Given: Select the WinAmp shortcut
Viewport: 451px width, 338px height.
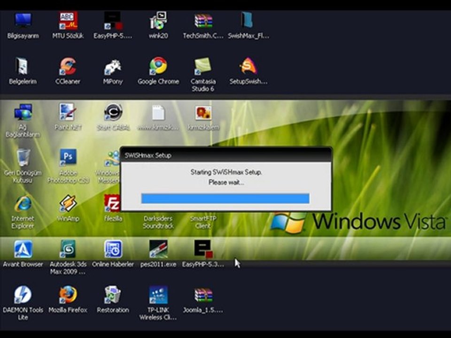Looking at the screenshot, I should 68,203.
